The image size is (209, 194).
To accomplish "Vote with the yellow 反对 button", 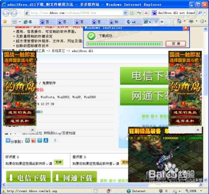I will click(x=125, y=162).
